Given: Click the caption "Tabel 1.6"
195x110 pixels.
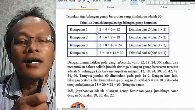Looking at the screenshot, I should point(86,23).
